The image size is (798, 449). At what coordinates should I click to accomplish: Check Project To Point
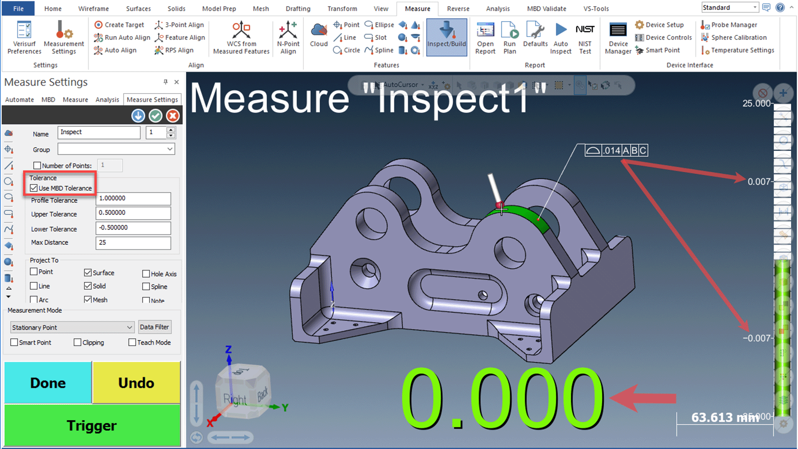[x=34, y=271]
